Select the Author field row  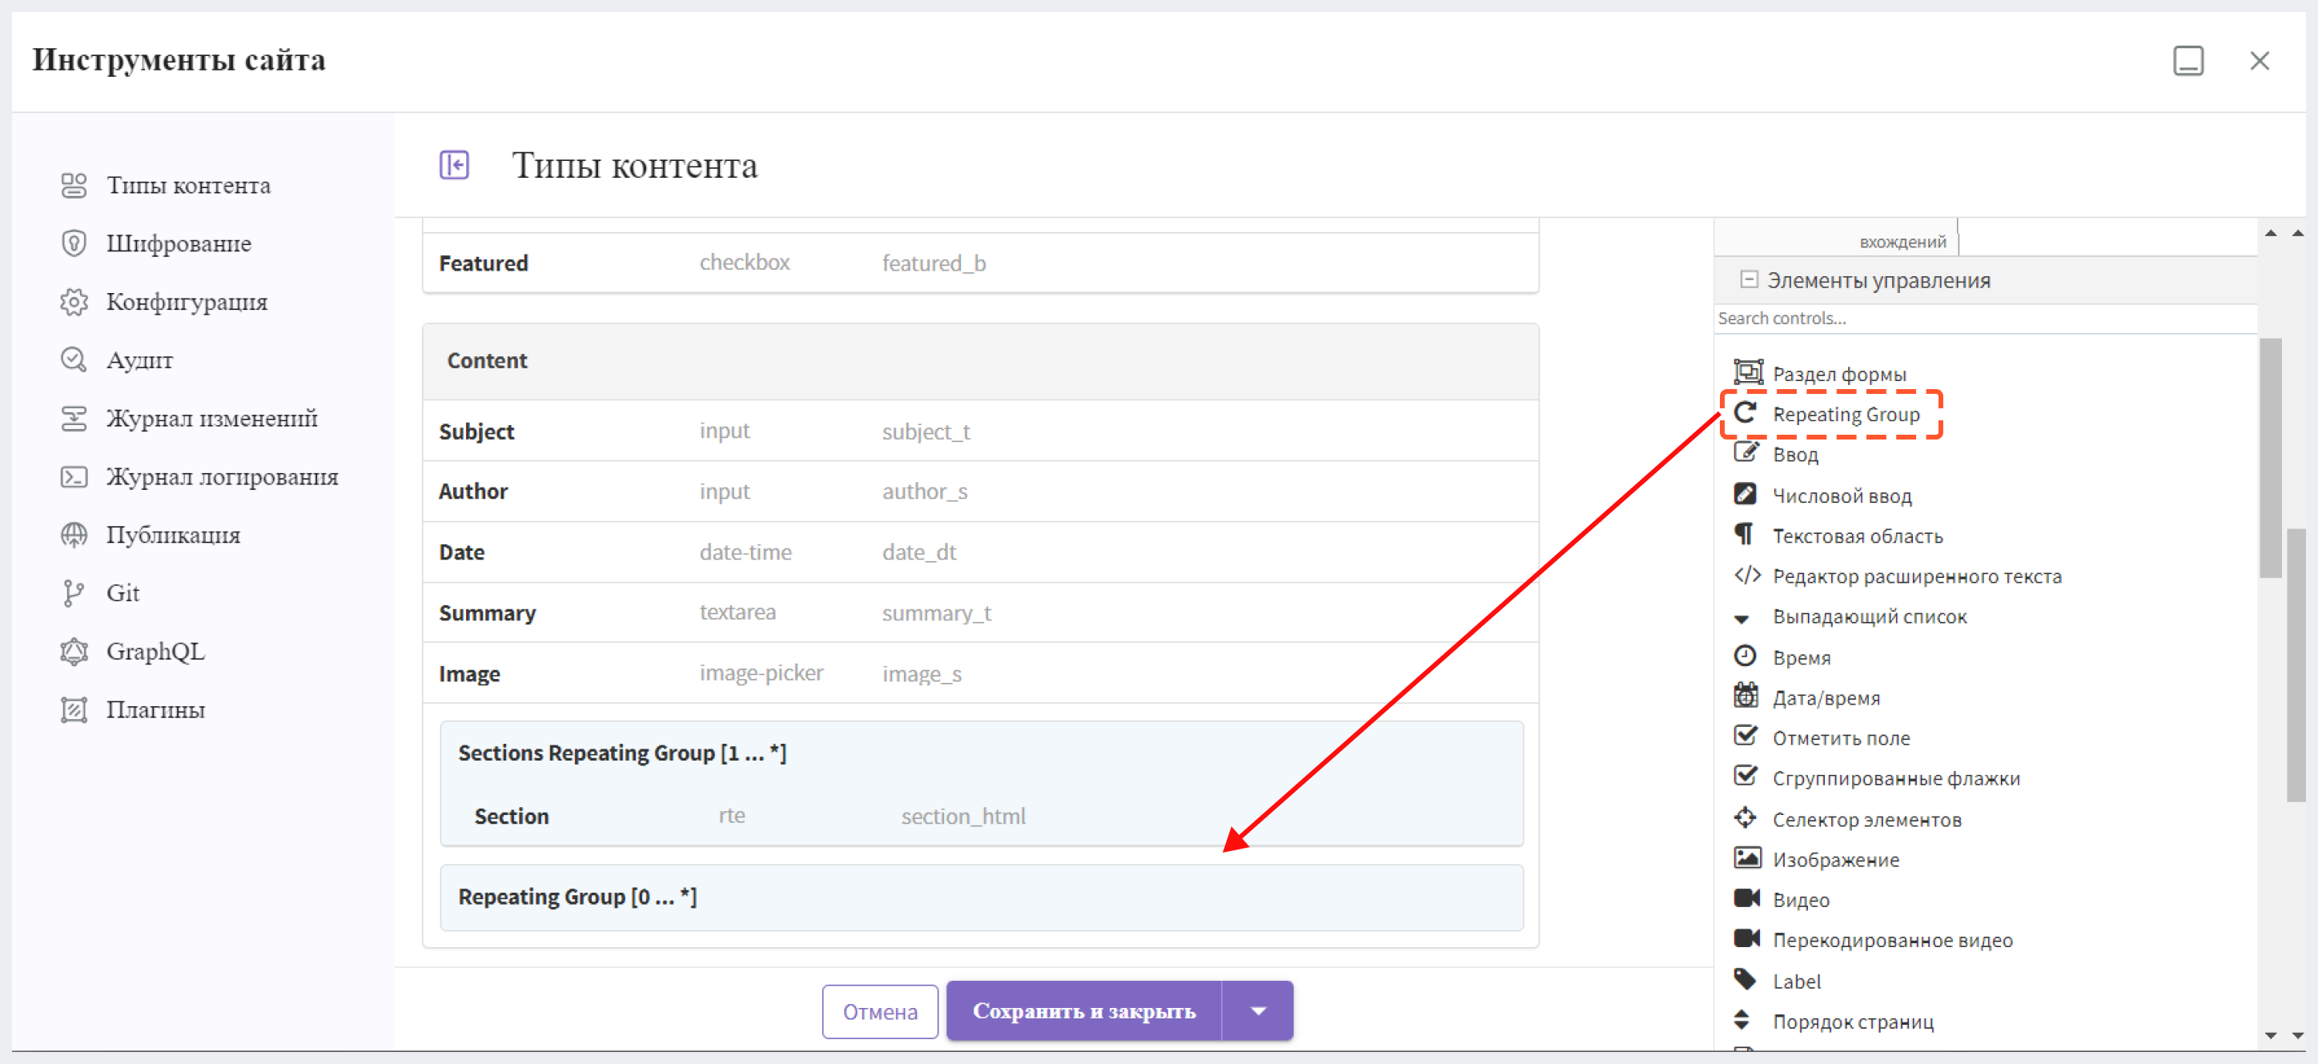click(980, 491)
